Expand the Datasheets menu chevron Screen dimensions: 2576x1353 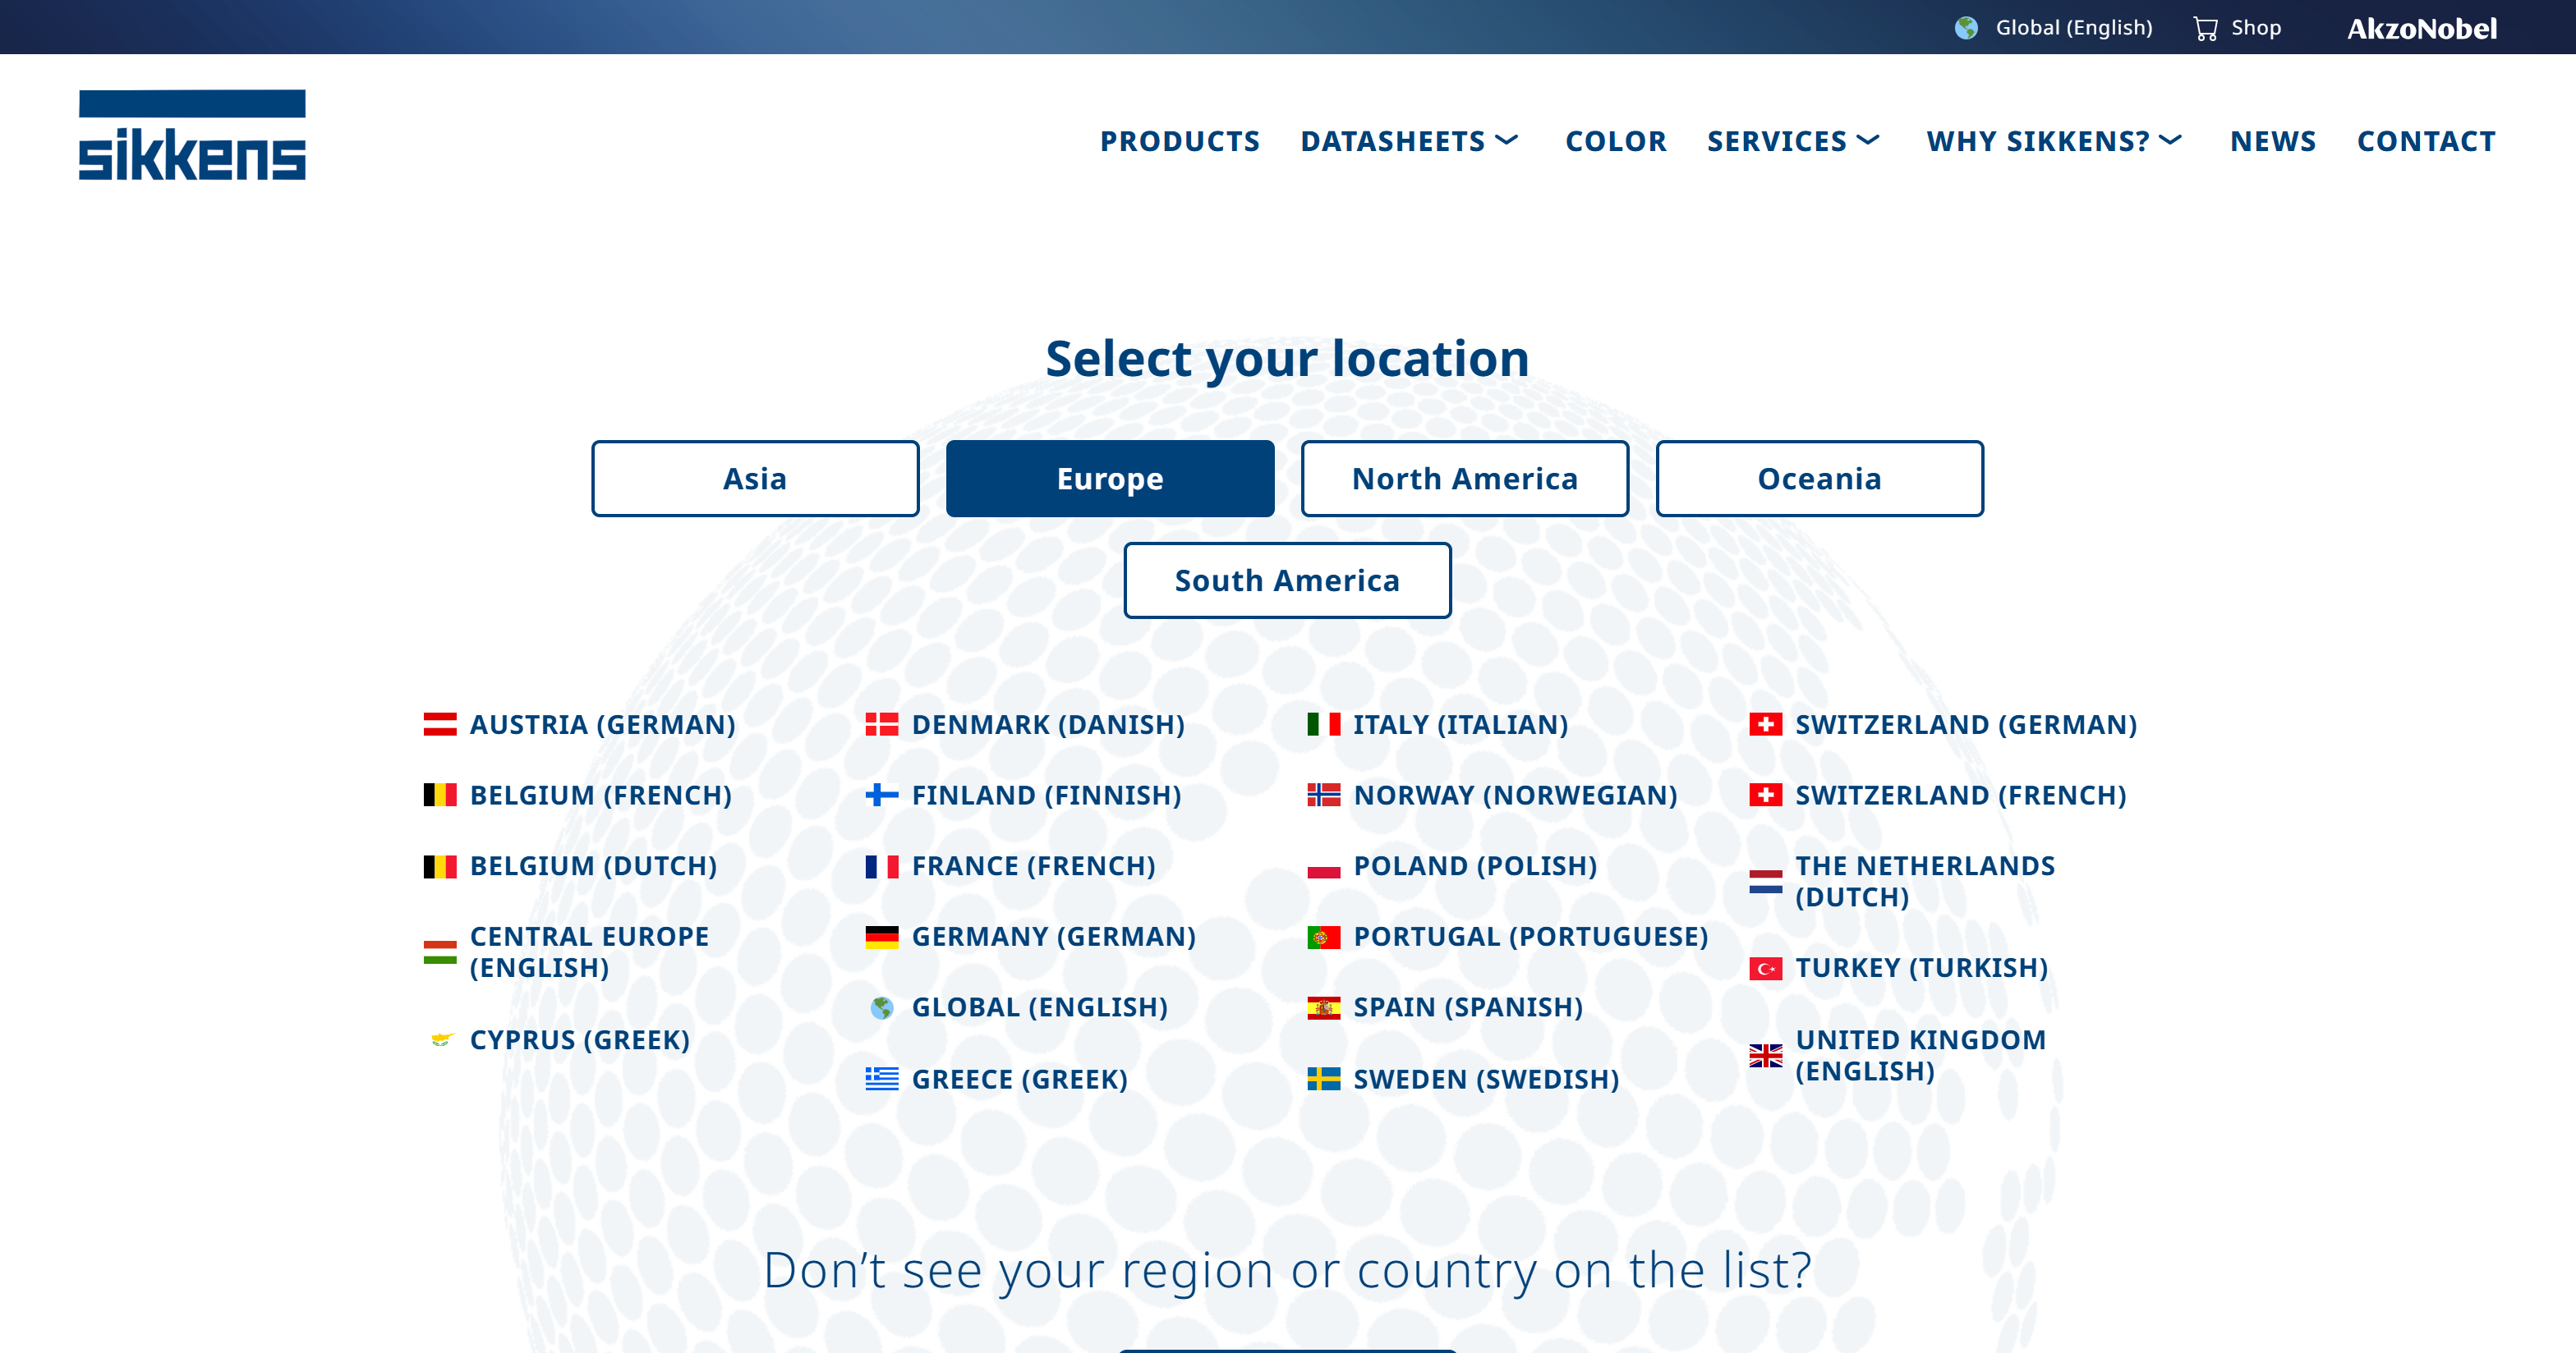point(1507,140)
